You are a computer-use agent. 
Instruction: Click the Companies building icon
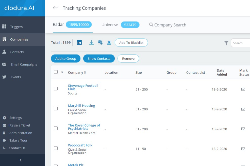(x=4, y=39)
